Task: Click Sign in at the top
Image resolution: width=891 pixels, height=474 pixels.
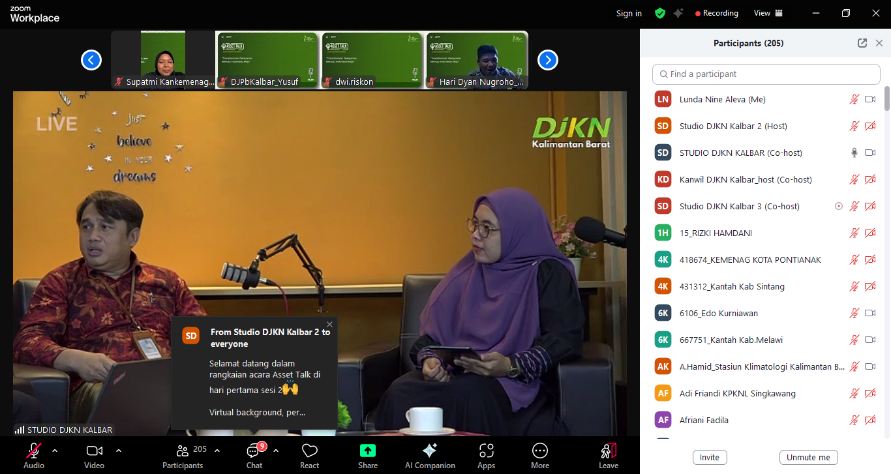Action: pos(629,13)
